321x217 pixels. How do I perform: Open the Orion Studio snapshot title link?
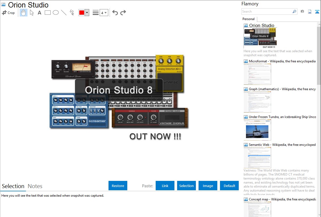pos(262,26)
